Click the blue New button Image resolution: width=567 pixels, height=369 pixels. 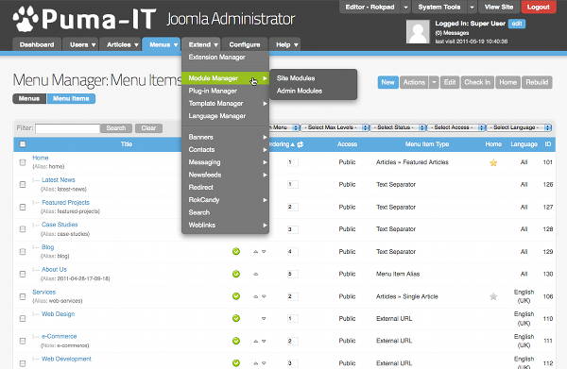coord(387,82)
